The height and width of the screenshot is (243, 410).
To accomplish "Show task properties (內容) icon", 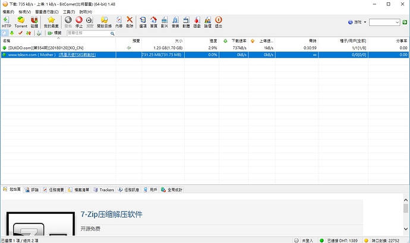I will pos(119,22).
